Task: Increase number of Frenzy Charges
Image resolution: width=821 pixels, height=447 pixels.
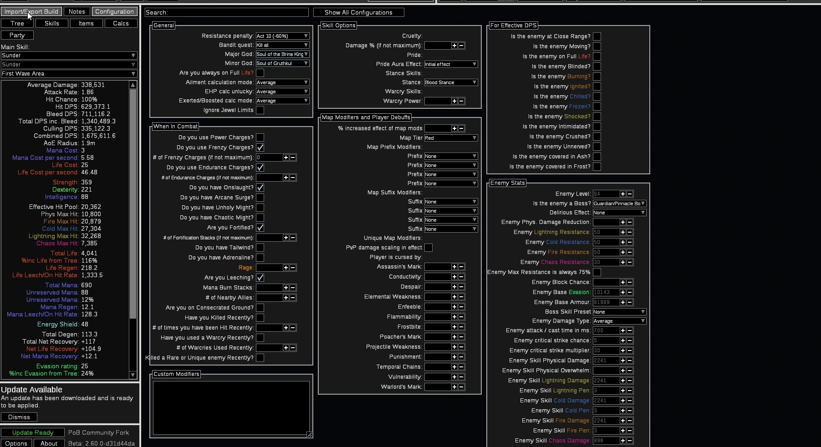Action: coord(286,157)
